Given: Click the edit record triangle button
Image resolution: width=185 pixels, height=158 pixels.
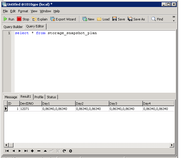Looking at the screenshot, I should pos(45,151).
